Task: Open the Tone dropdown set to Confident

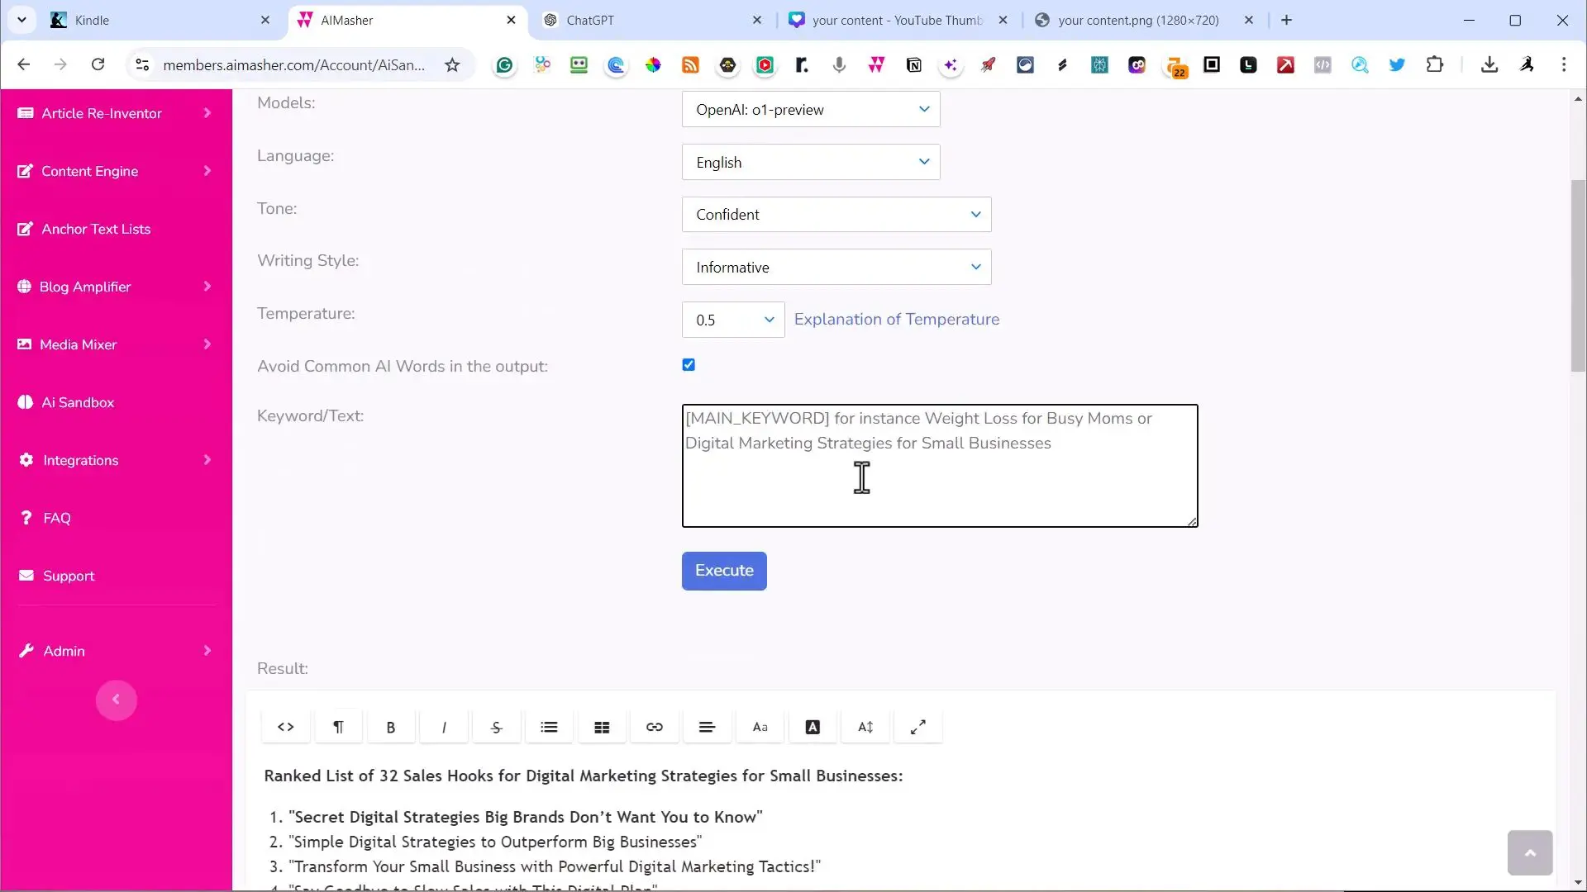Action: pyautogui.click(x=836, y=214)
